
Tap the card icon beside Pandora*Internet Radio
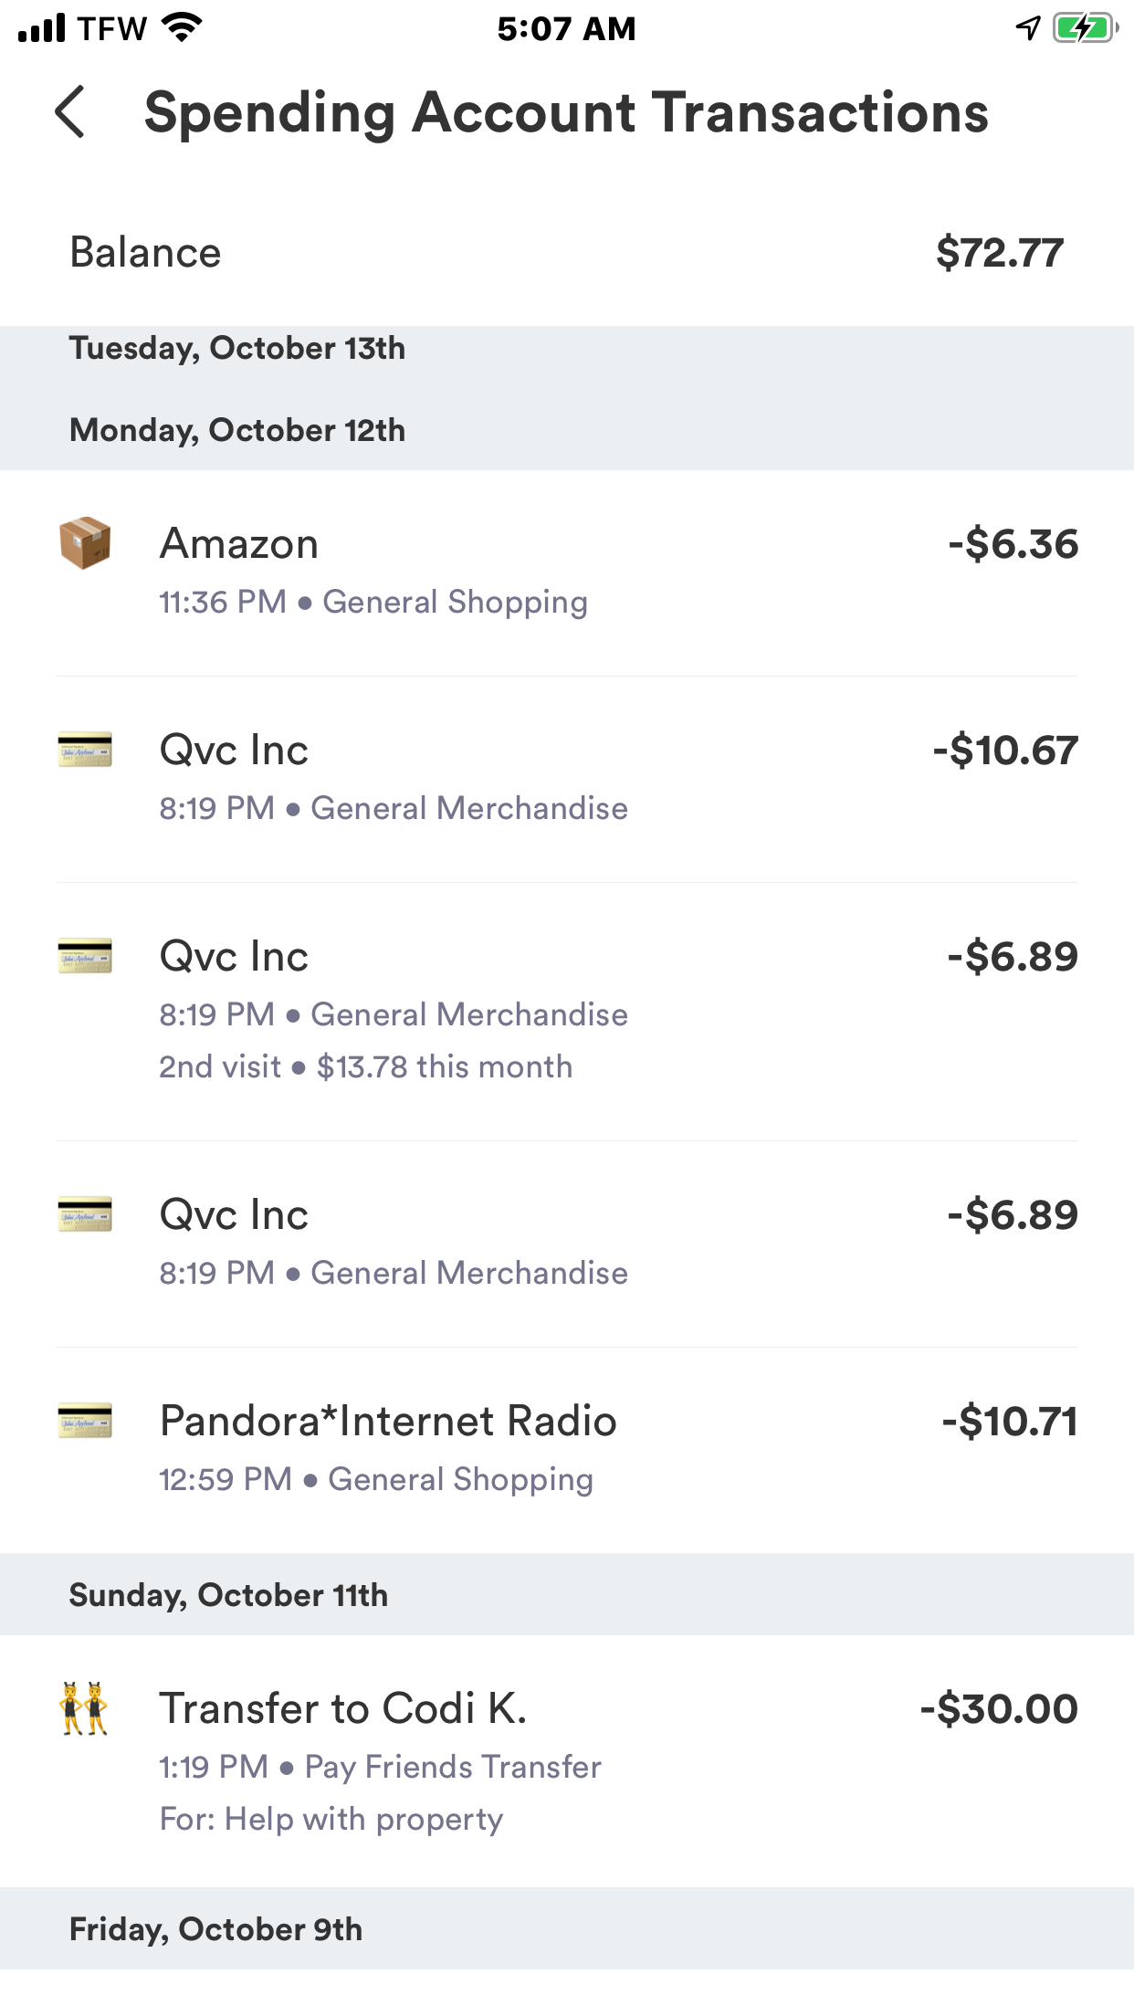pyautogui.click(x=85, y=1422)
